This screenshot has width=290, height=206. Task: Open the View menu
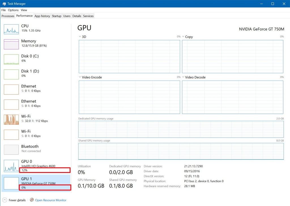pyautogui.click(x=24, y=10)
